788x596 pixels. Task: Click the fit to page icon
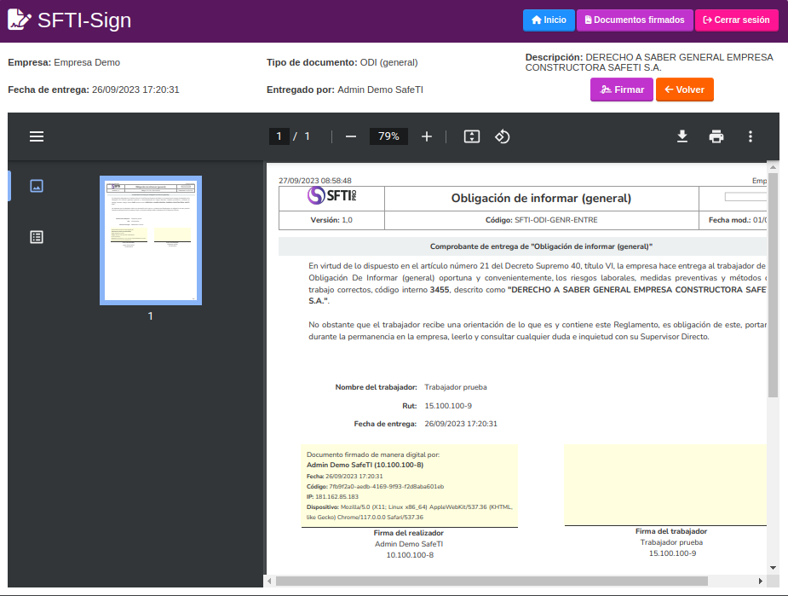pyautogui.click(x=471, y=136)
